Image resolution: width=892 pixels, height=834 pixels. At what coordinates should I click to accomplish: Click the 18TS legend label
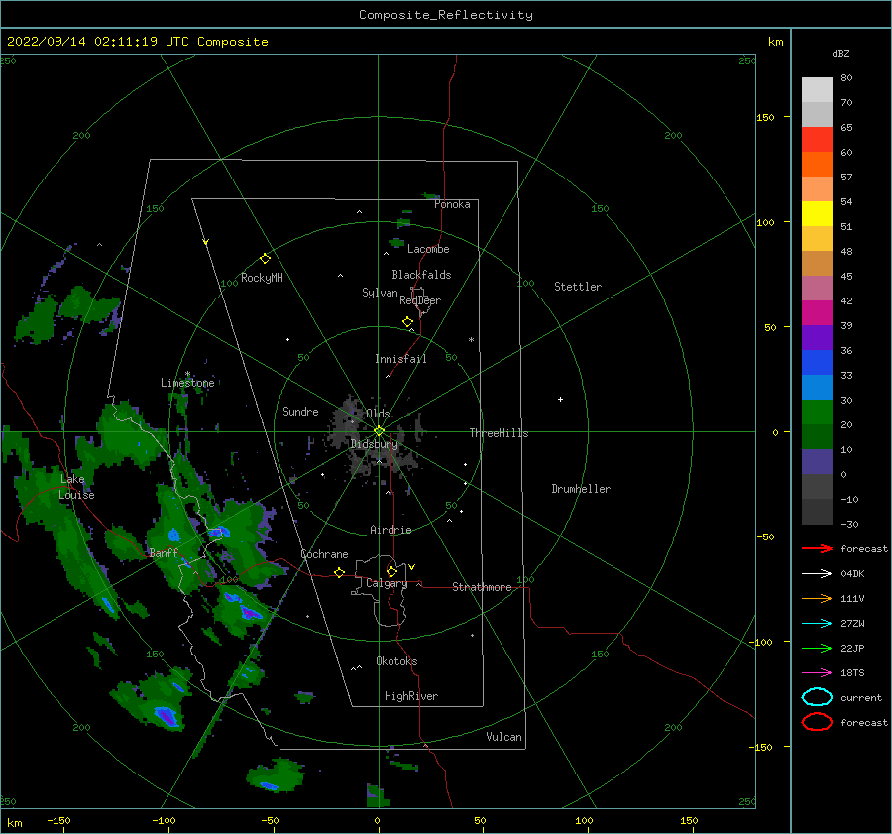click(x=852, y=673)
